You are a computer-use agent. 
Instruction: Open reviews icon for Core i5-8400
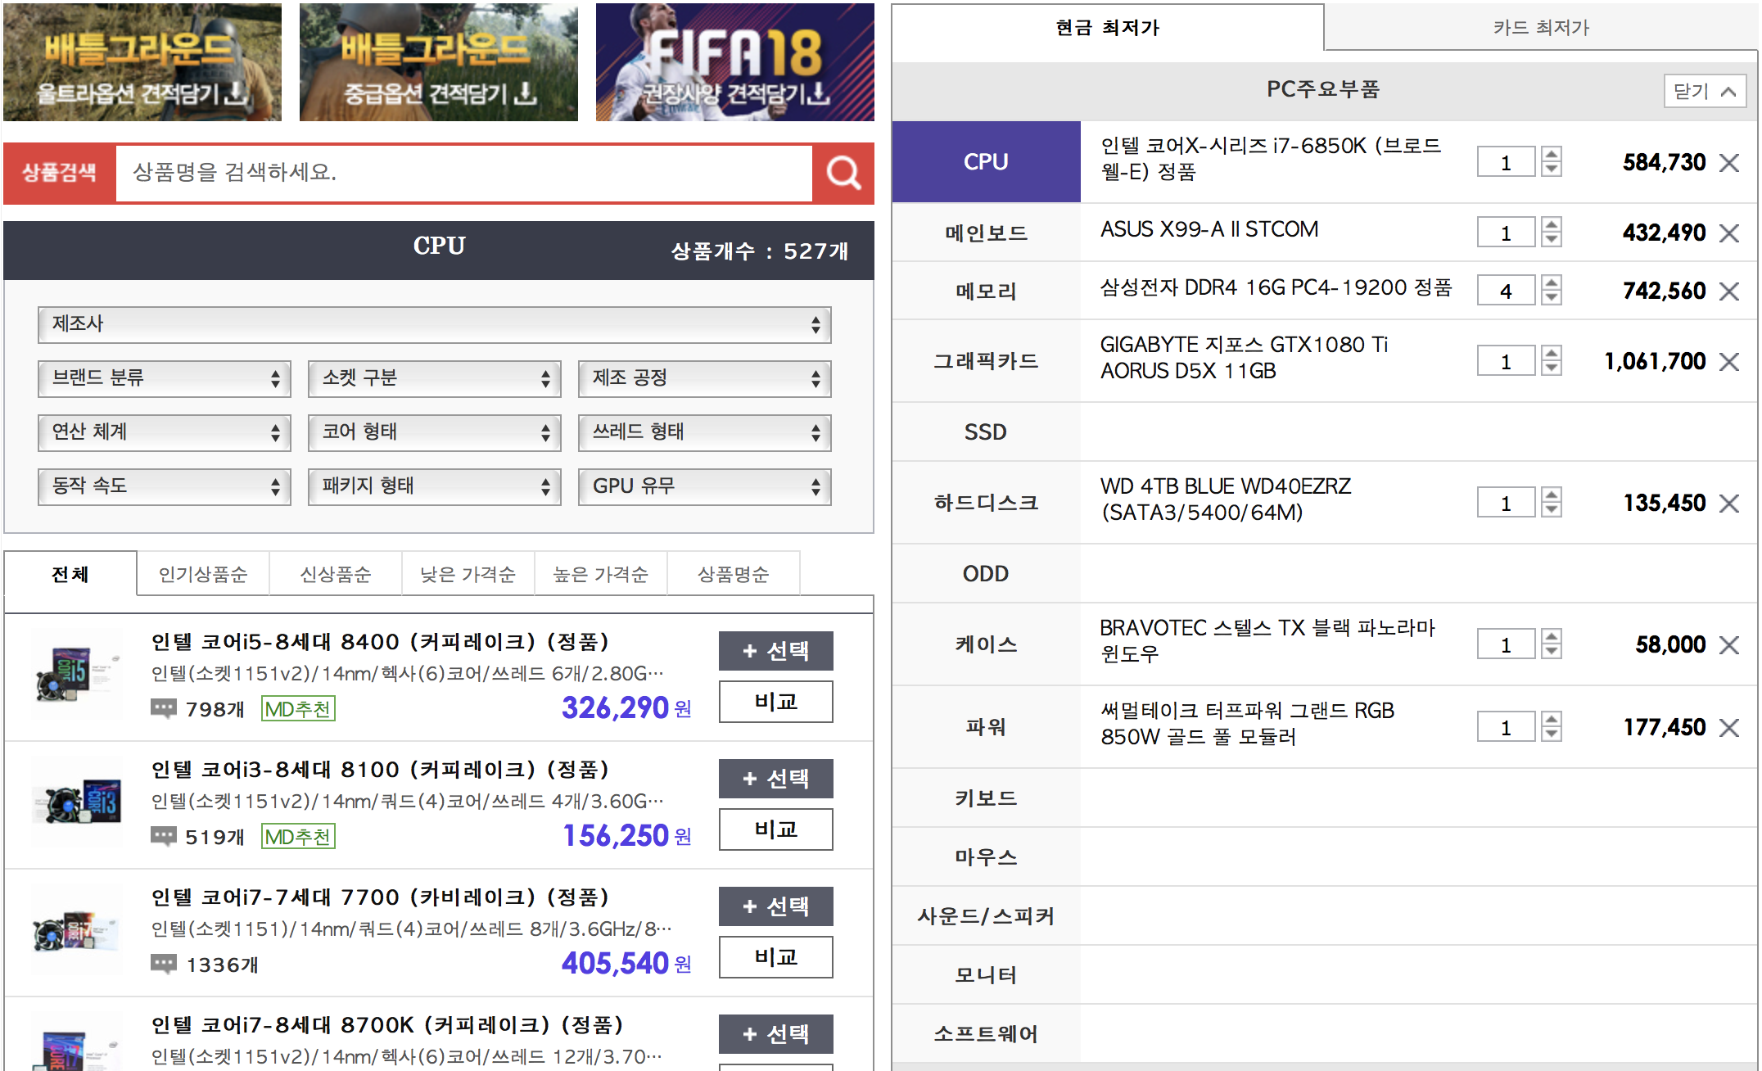(164, 708)
